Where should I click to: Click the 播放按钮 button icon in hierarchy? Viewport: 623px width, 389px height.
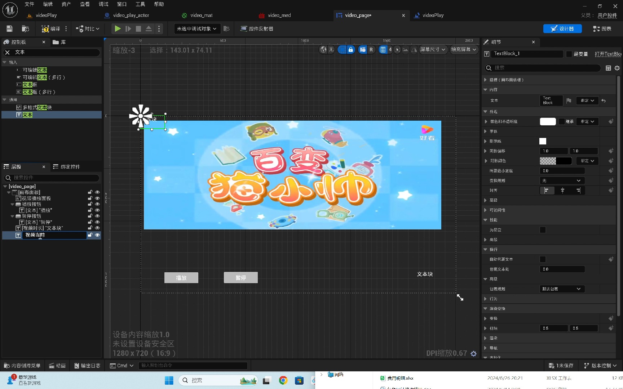point(18,204)
